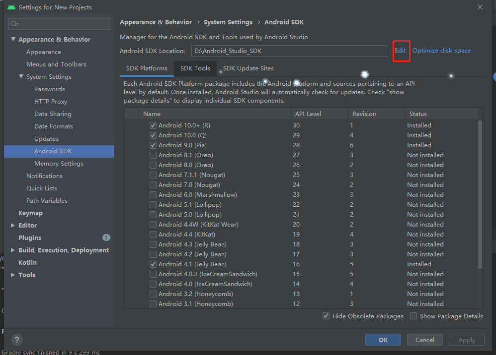Image resolution: width=496 pixels, height=355 pixels.
Task: Open SDK Update Sites tab
Action: (248, 68)
